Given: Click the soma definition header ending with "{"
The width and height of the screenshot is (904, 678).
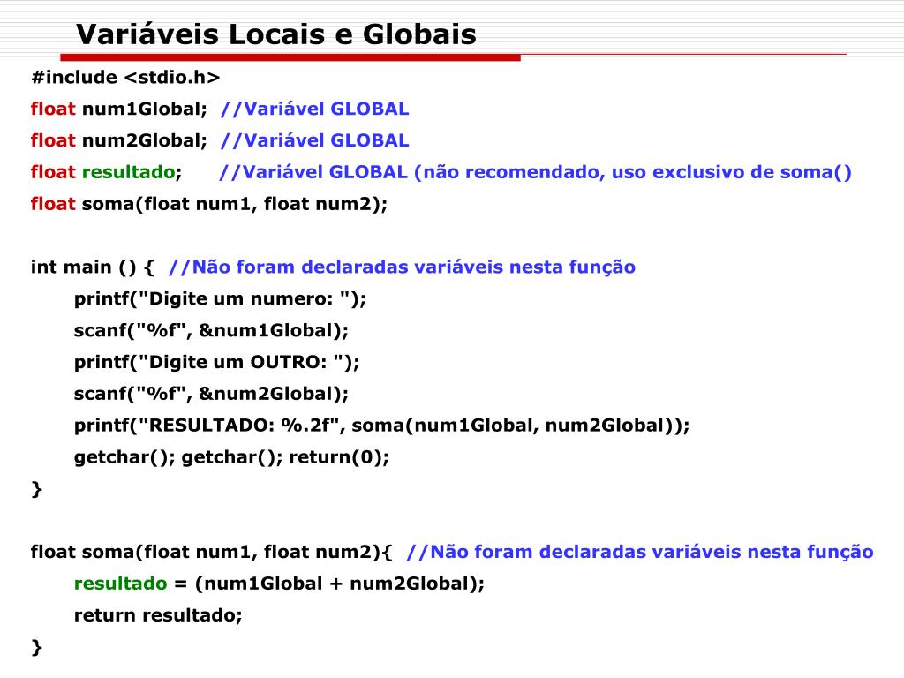Looking at the screenshot, I should 212,552.
